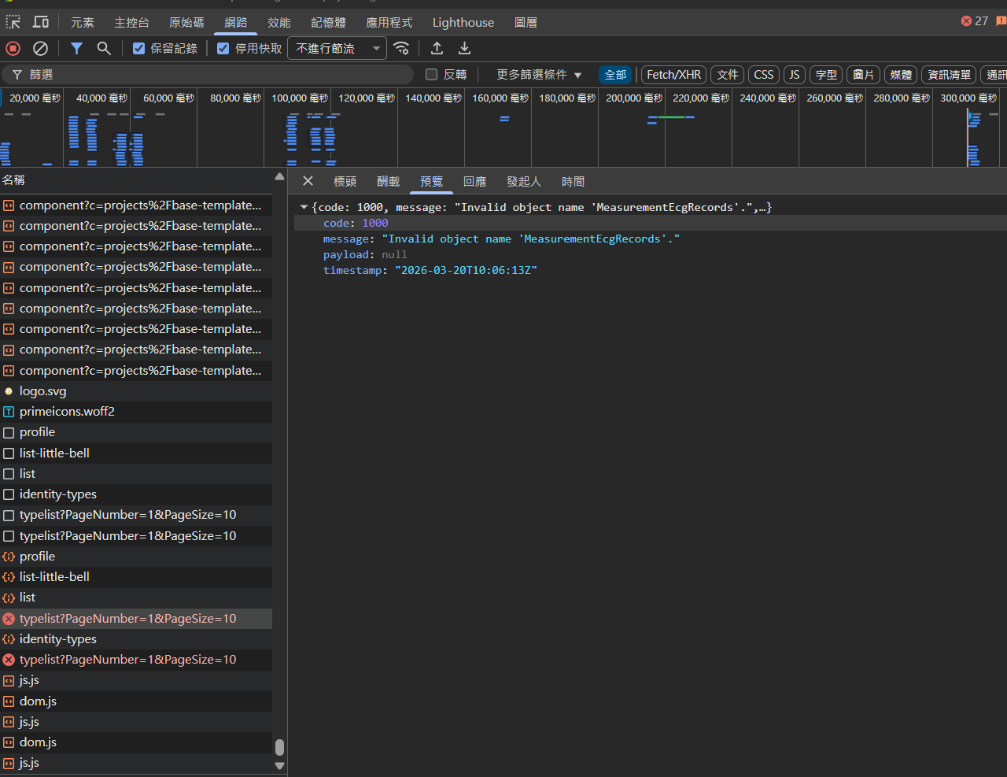Click the stop recording network log icon
The image size is (1007, 777).
point(13,49)
